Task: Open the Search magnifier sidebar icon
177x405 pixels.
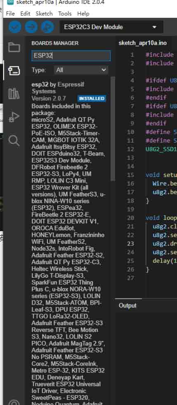Action: [14, 141]
